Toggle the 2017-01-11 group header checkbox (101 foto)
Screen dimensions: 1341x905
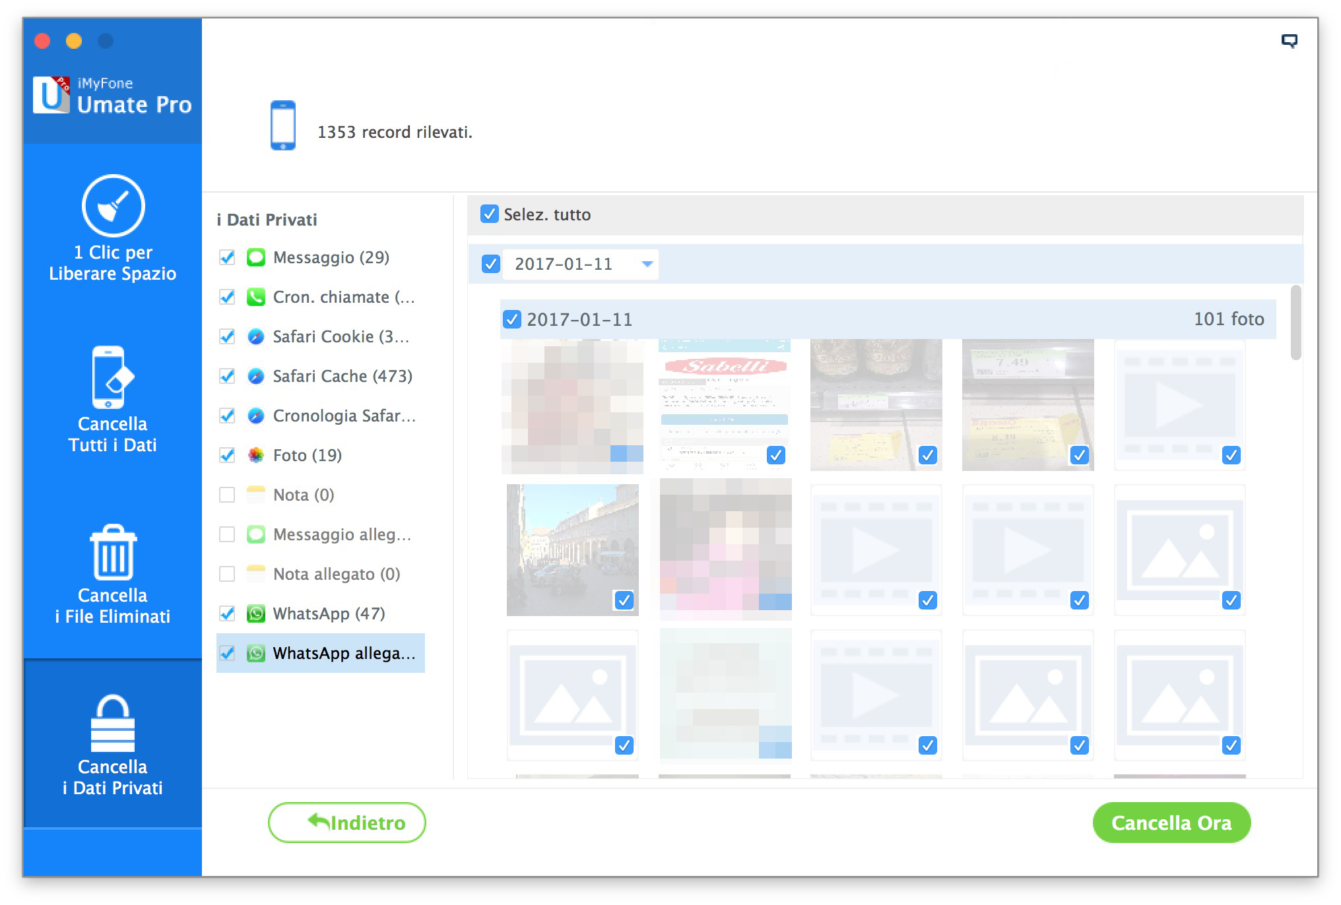511,319
